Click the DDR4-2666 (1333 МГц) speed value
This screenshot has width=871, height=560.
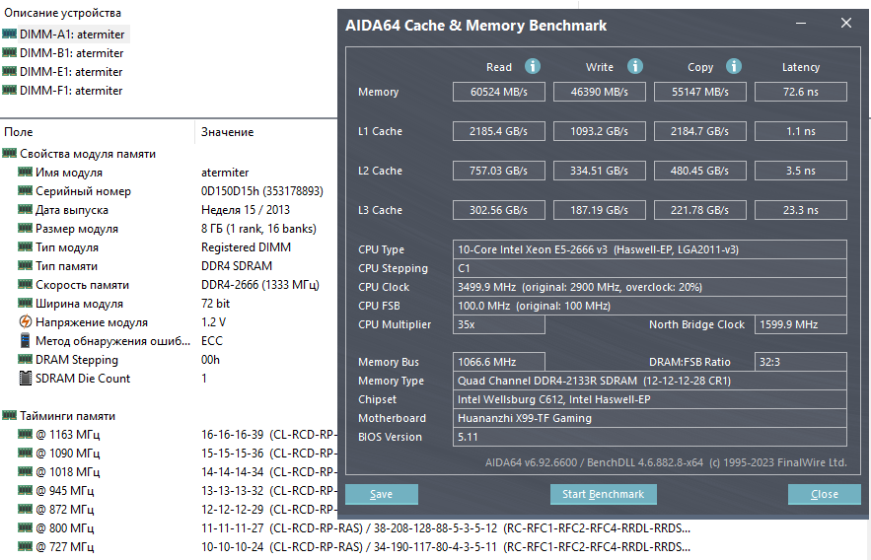coord(260,285)
